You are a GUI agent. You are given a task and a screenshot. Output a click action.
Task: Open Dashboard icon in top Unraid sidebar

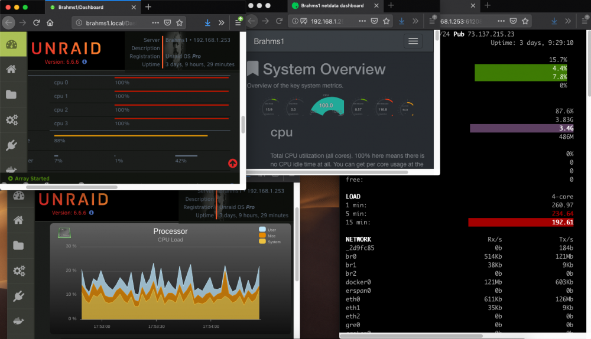12,44
